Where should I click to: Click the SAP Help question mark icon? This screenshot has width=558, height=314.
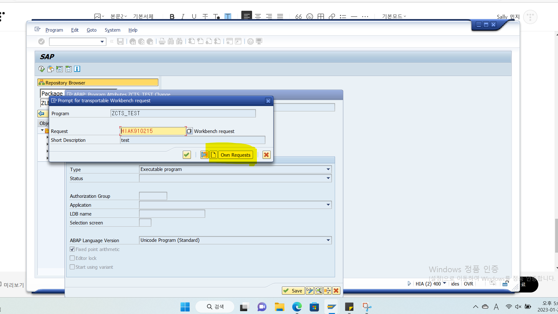click(250, 41)
